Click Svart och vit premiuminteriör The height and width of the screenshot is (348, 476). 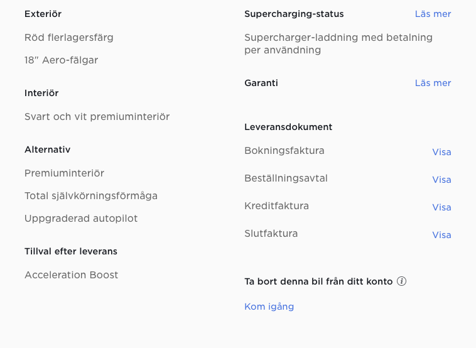click(97, 117)
